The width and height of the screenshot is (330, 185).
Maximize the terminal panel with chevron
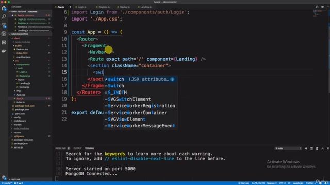click(x=323, y=149)
